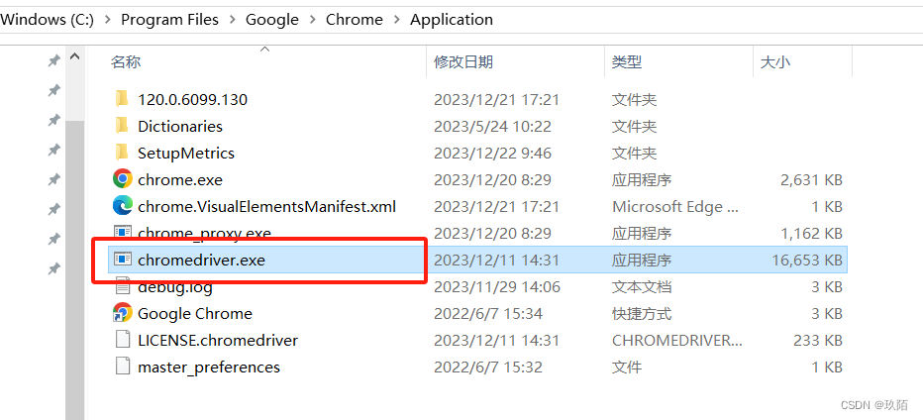The width and height of the screenshot is (923, 420).
Task: Click the LICENSE.chromedriver file icon
Action: point(123,340)
